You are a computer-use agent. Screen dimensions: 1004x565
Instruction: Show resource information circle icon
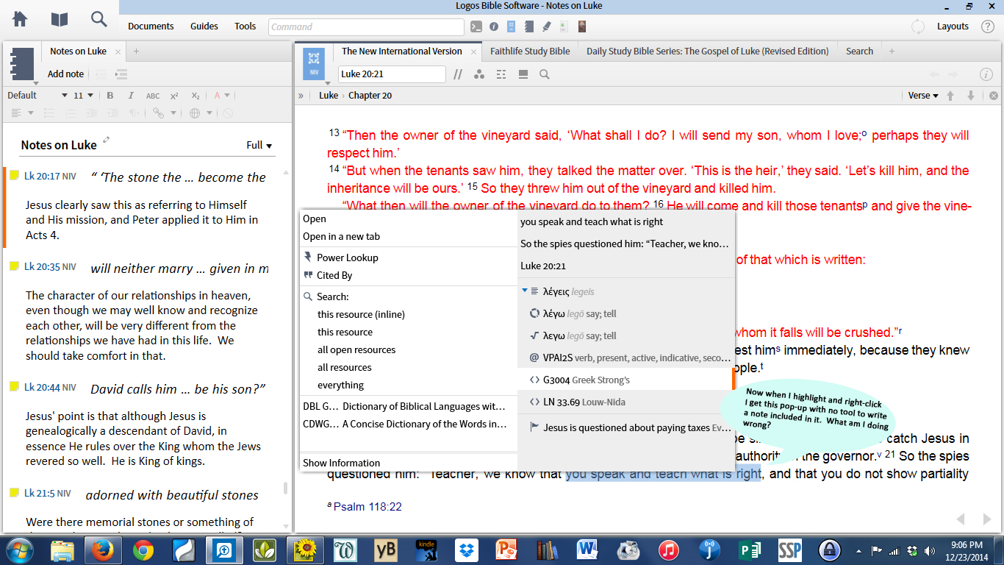(986, 74)
